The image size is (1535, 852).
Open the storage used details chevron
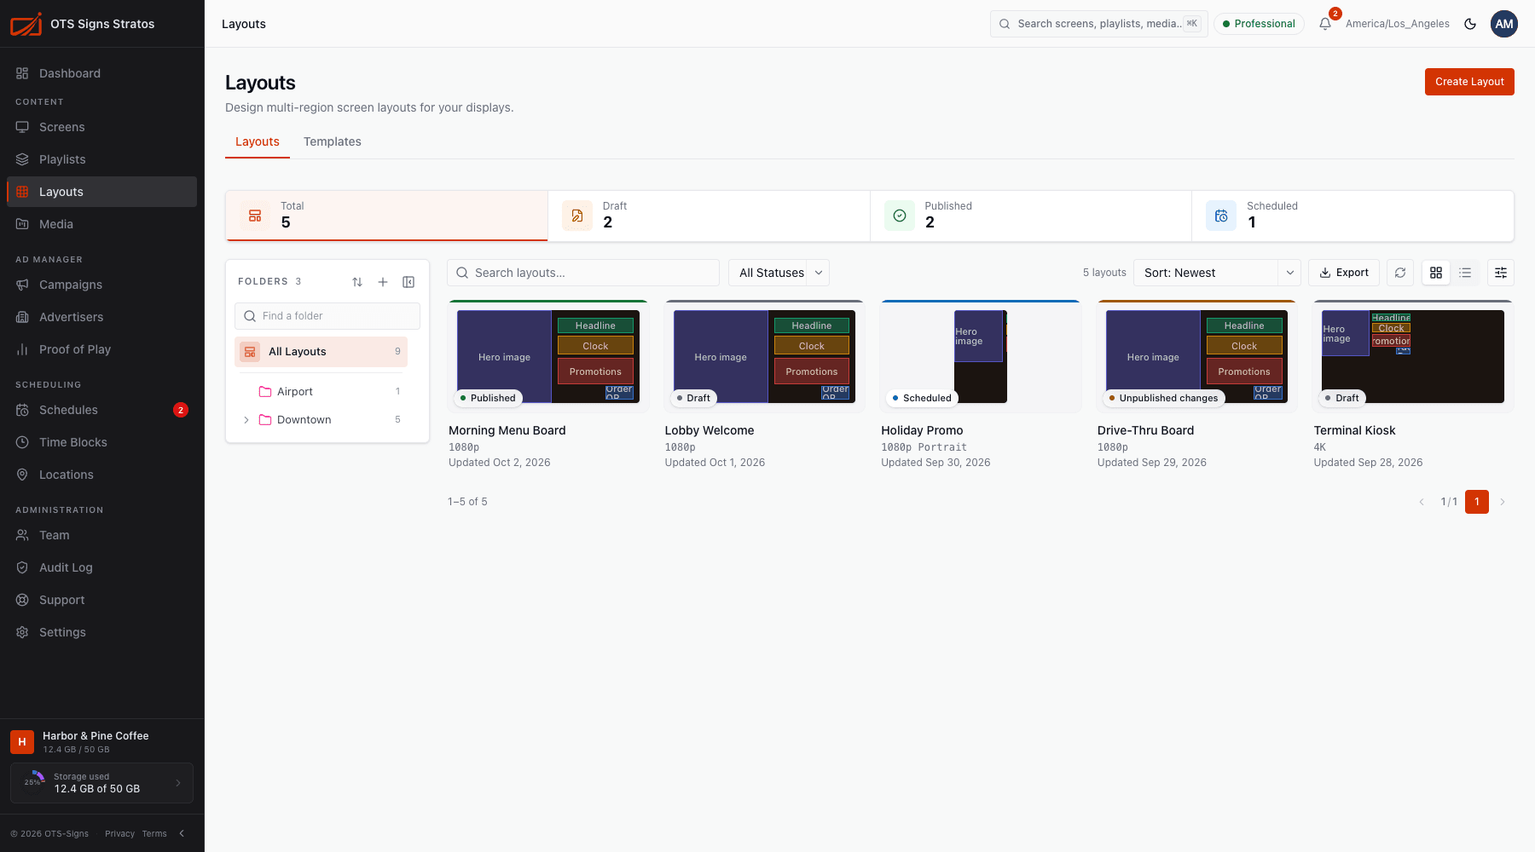tap(178, 783)
